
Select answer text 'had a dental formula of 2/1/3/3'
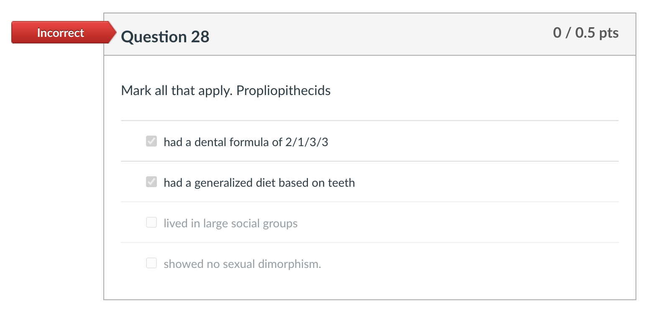[246, 142]
